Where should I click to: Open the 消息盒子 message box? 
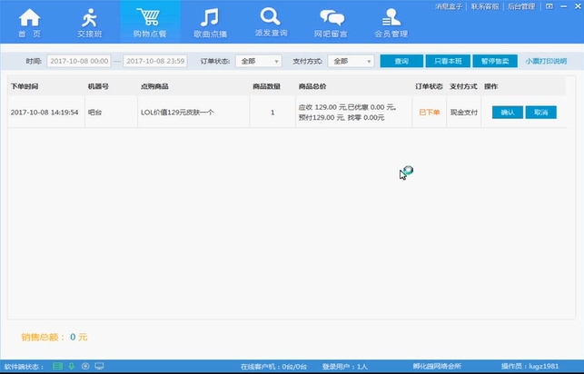click(449, 6)
